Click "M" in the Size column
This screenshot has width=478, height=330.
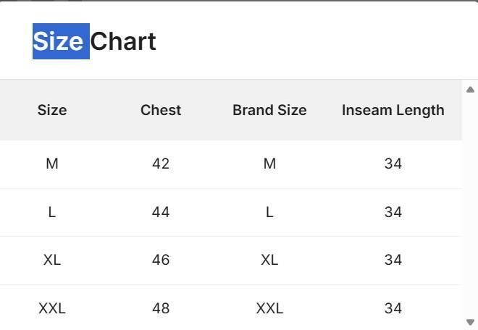coord(52,164)
